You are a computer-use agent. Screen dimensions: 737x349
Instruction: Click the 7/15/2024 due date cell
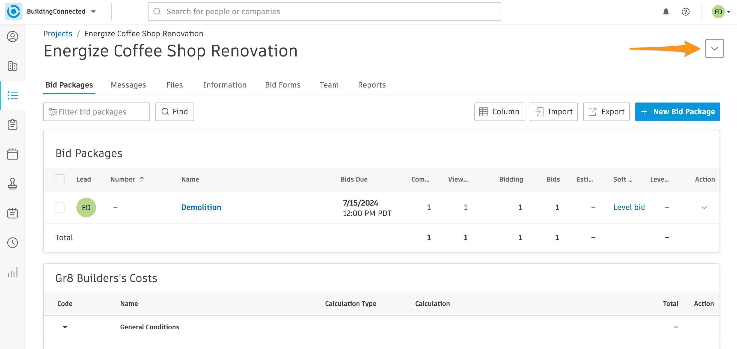coord(367,208)
